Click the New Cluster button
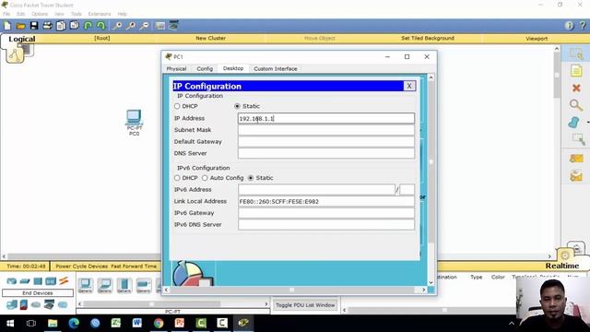This screenshot has width=590, height=332. point(211,38)
